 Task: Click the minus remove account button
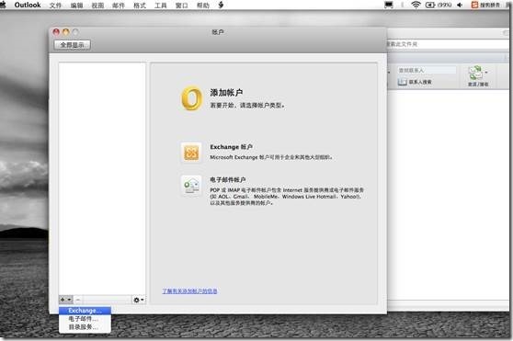click(x=78, y=300)
